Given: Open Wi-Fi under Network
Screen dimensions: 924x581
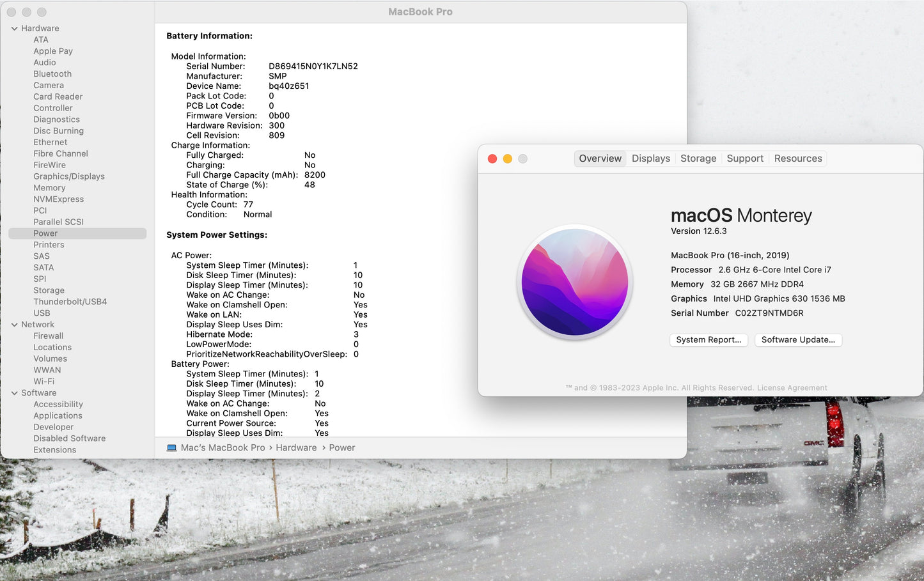Looking at the screenshot, I should (44, 382).
